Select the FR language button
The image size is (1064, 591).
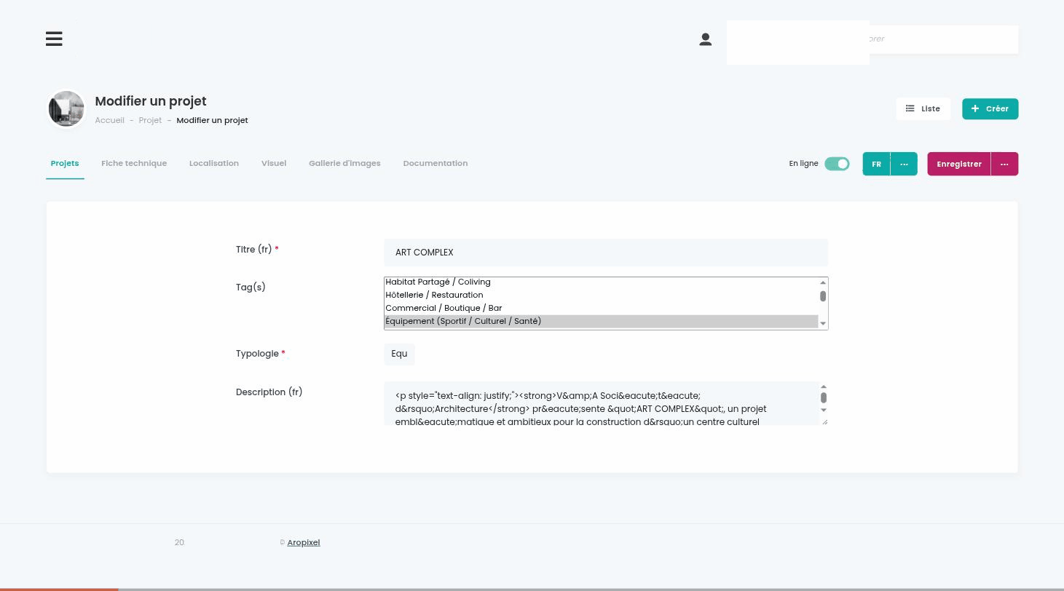[x=876, y=164]
